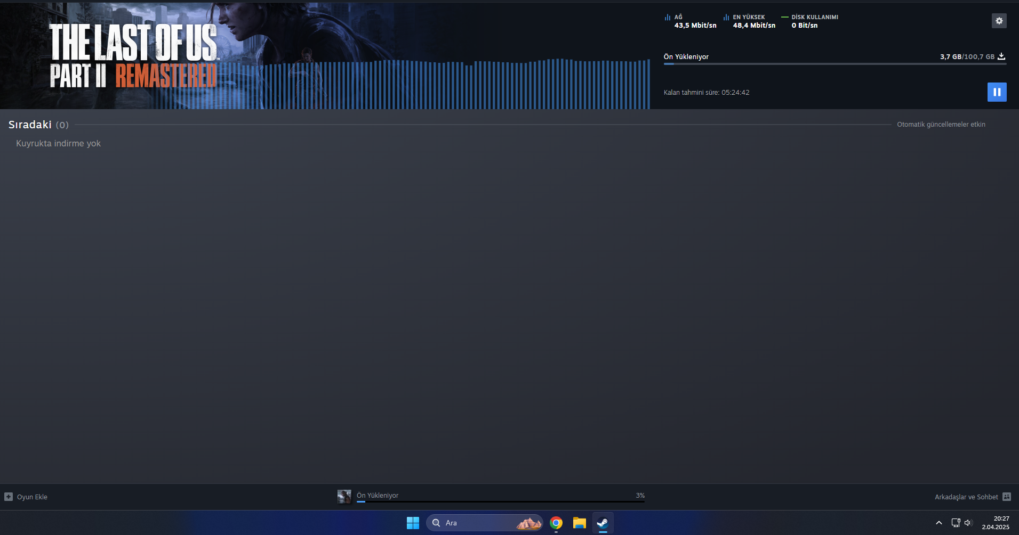Click the download arrow icon beside 100,7 GB
The height and width of the screenshot is (535, 1019).
[1001, 56]
